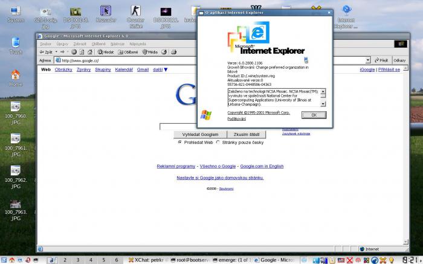Screen dimensions: 423x264
Task: Click the Přihlásit se sign-in link
Action: point(389,69)
